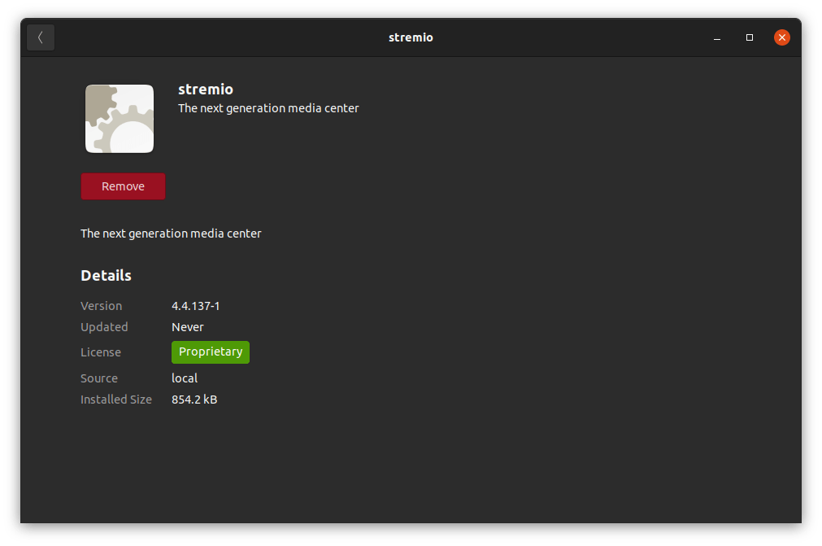Click installed size value 854.2 kB
Viewport: 822px width, 546px height.
click(194, 400)
